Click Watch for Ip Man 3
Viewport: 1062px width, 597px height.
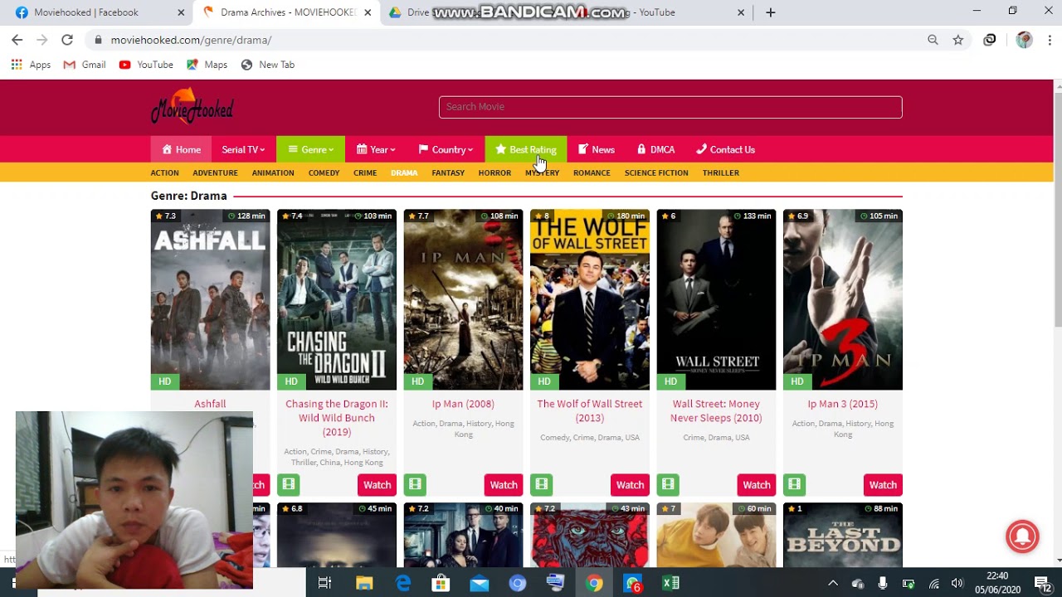tap(883, 485)
